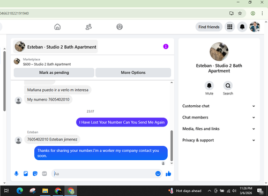
Task: Click the volume icon in system tray
Action: coord(234,191)
